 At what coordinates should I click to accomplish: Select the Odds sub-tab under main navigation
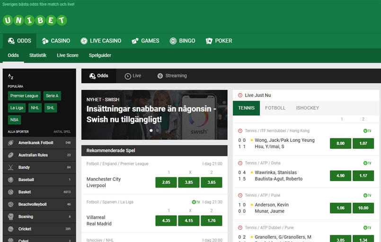pos(13,55)
